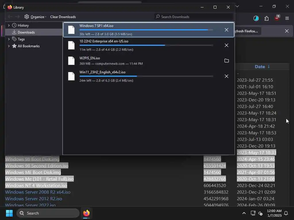Expand the History tree node
This screenshot has width=294, height=220.
point(9,25)
